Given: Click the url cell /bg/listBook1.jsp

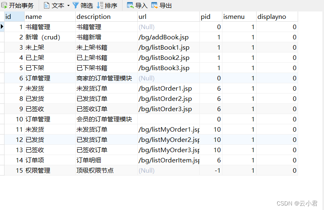Looking at the screenshot, I should point(169,48).
